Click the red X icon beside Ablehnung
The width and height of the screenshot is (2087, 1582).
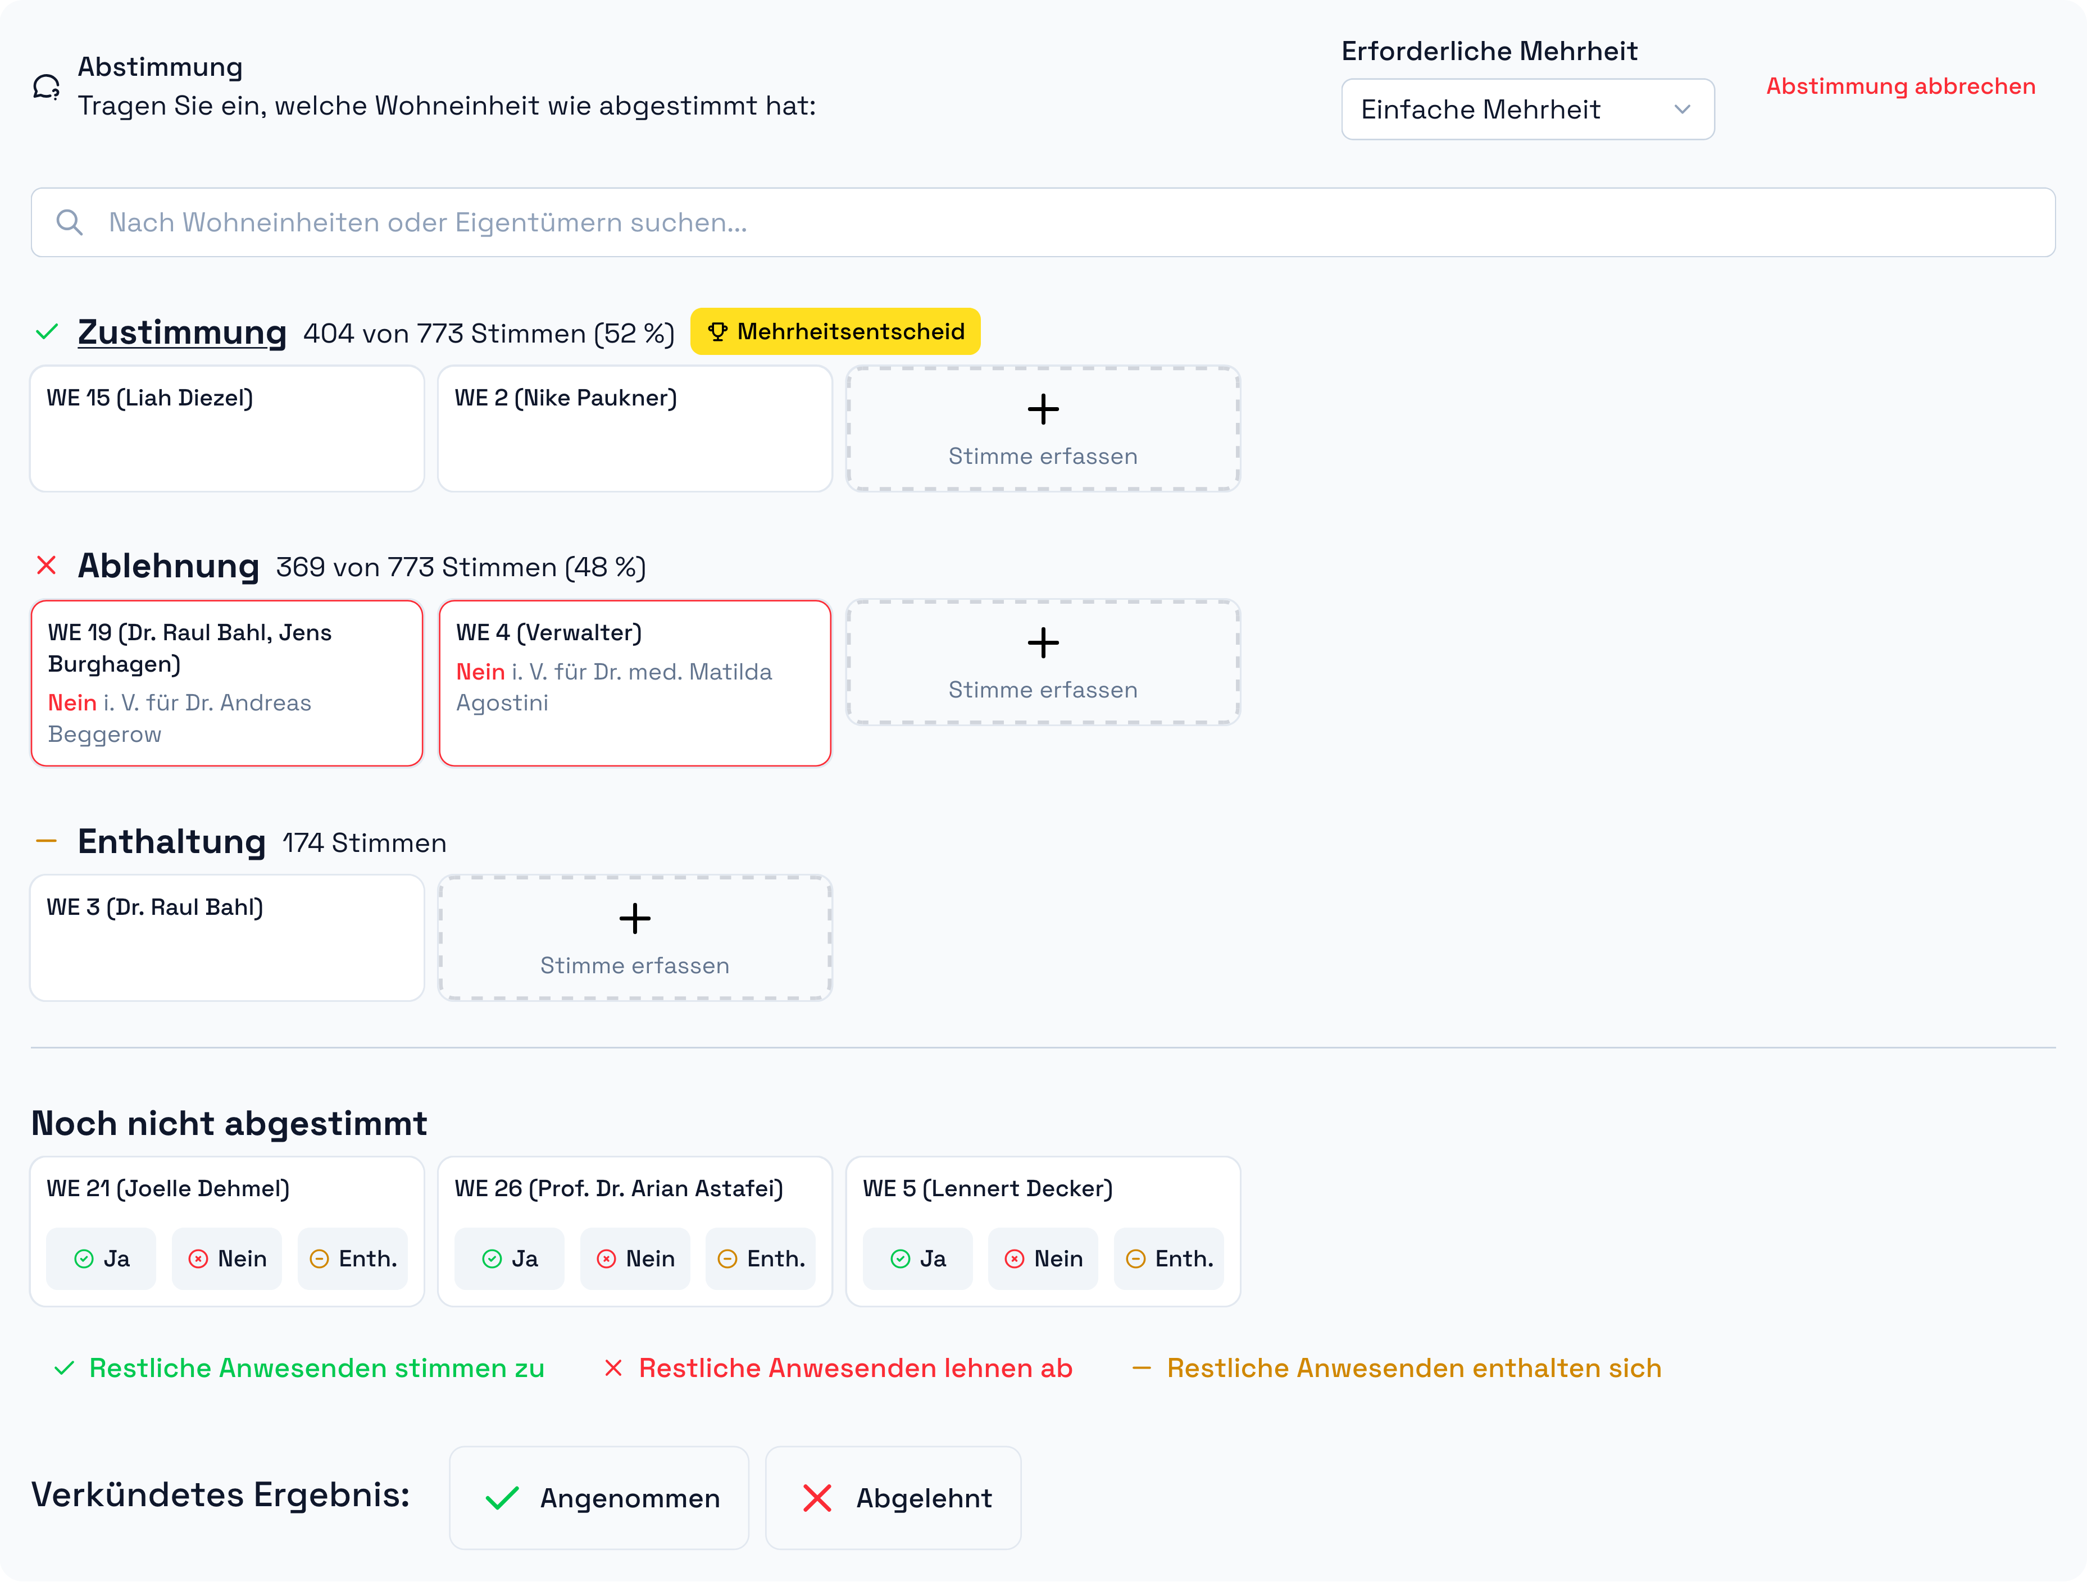(46, 565)
